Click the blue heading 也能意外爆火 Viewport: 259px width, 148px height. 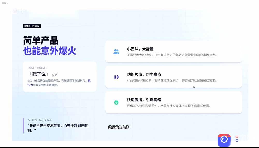(x=49, y=51)
